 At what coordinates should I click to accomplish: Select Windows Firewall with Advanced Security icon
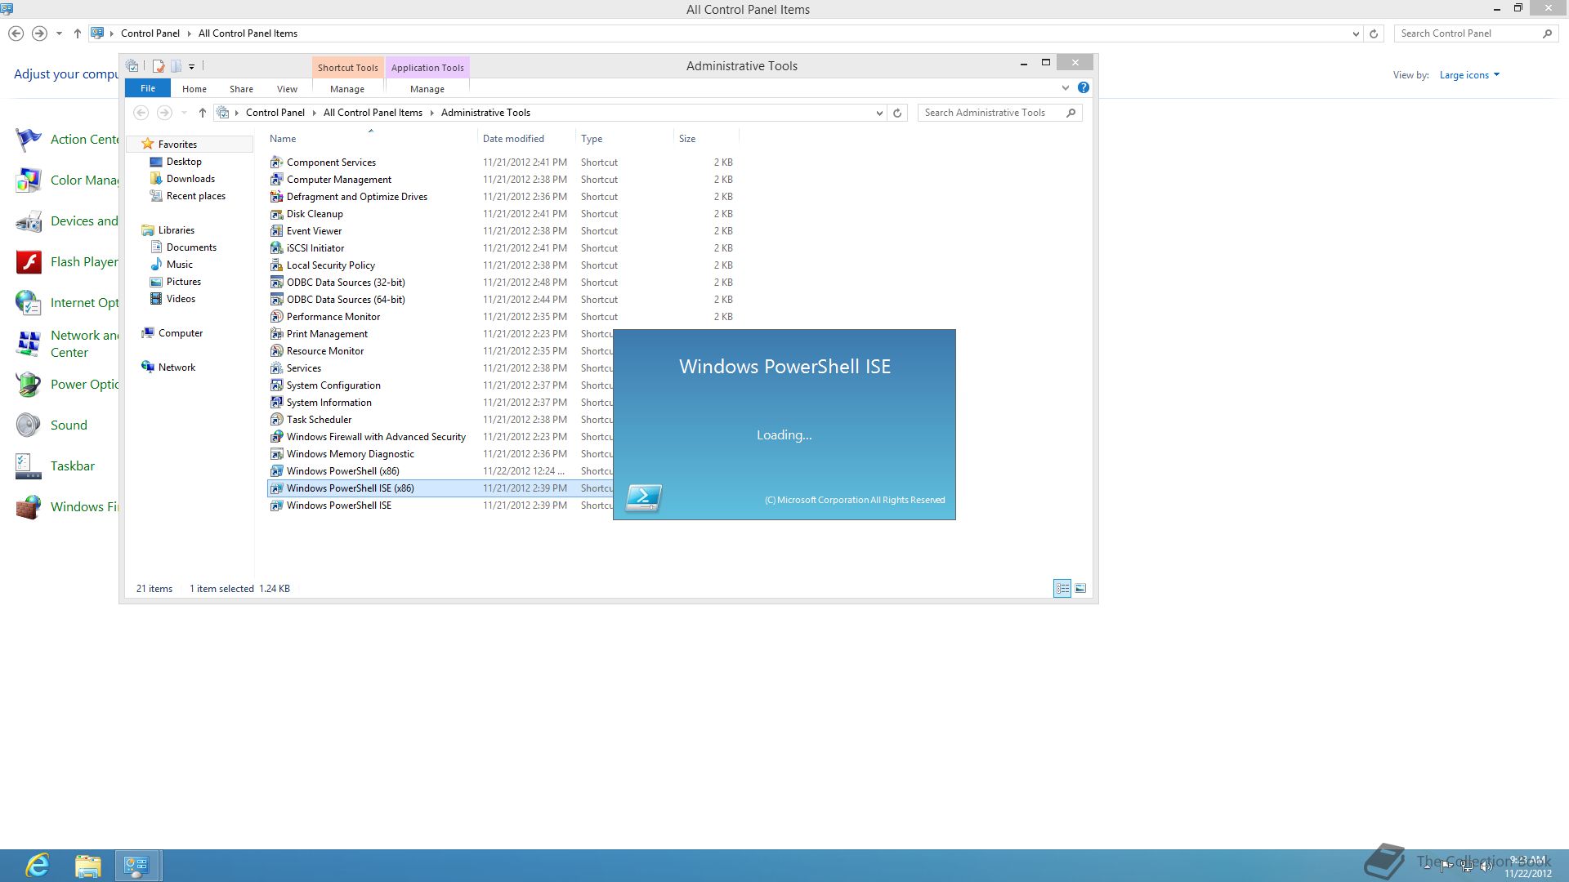(x=276, y=437)
